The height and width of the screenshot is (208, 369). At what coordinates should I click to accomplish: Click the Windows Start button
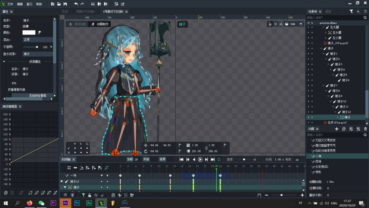6,203
